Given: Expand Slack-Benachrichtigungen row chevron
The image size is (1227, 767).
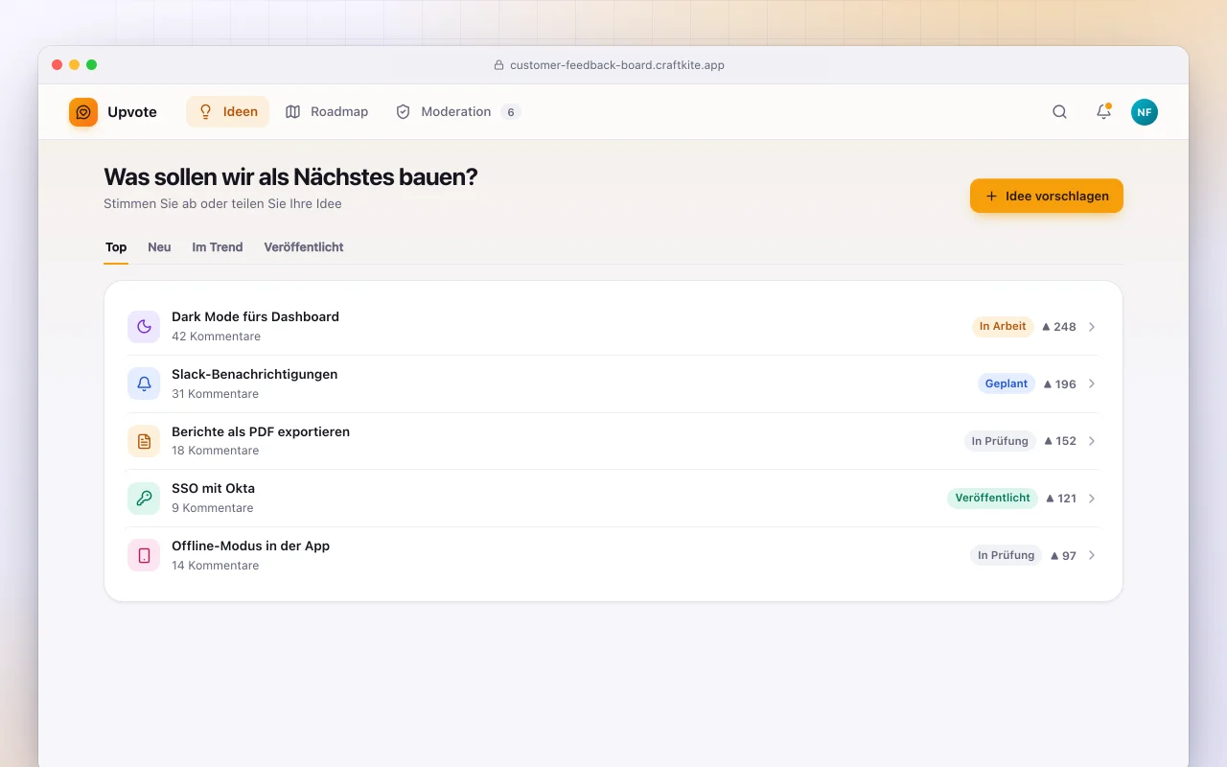Looking at the screenshot, I should pyautogui.click(x=1092, y=383).
